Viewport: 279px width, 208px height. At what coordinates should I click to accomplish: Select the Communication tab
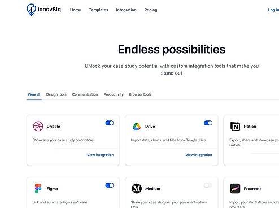click(85, 94)
